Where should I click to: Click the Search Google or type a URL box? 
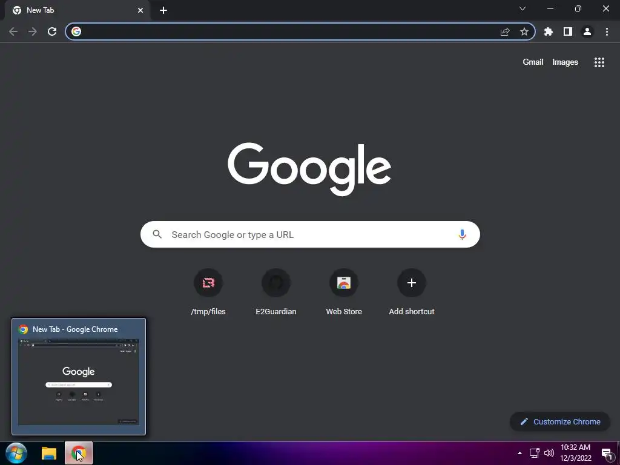[310, 234]
